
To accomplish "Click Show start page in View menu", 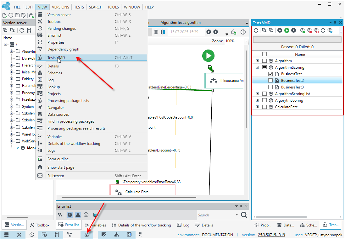I will tap(92, 167).
